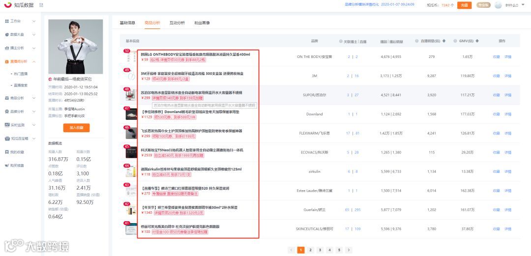Select the 商品分析 tab above the table
The image size is (531, 256).
pos(152,23)
